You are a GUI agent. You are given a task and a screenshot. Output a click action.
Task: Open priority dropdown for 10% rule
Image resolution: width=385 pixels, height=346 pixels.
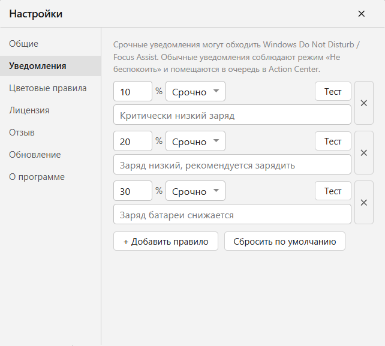click(195, 91)
